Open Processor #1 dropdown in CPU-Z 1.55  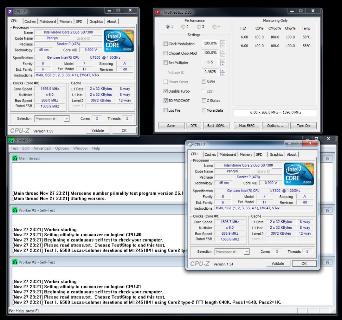67,119
